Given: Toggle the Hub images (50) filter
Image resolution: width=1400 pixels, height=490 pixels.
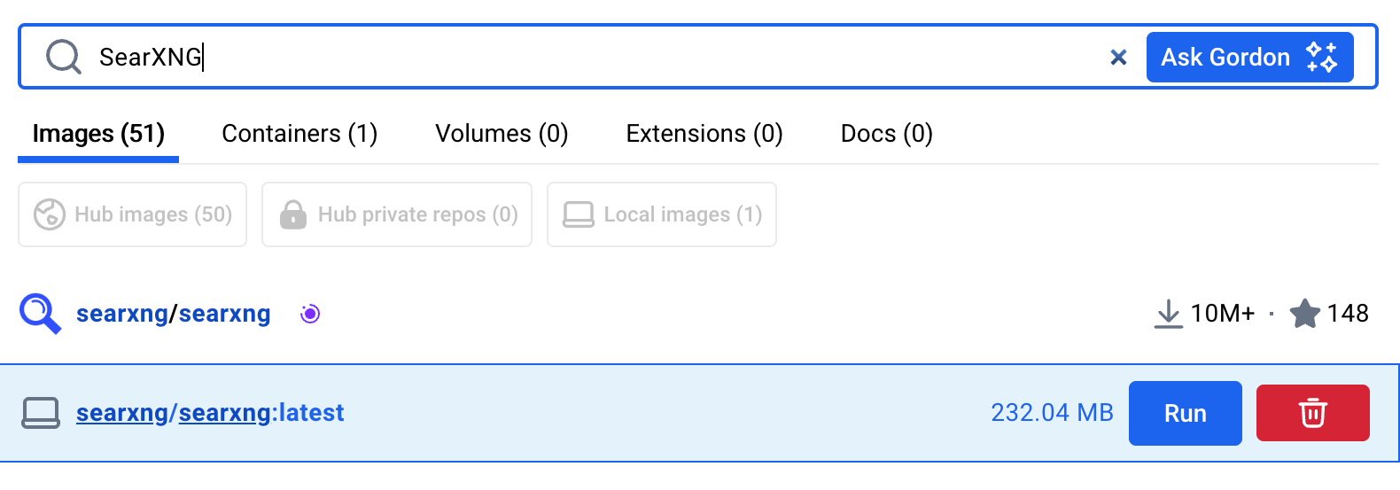Looking at the screenshot, I should [133, 214].
